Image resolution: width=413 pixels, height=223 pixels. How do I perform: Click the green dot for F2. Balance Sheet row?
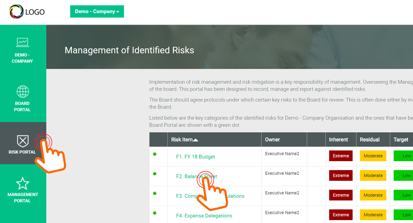[155, 174]
